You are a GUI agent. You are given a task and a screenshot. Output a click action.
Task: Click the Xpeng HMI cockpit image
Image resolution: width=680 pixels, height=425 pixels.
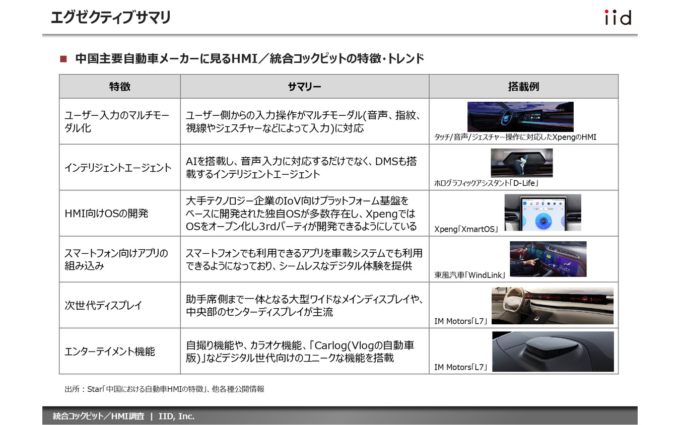(520, 117)
